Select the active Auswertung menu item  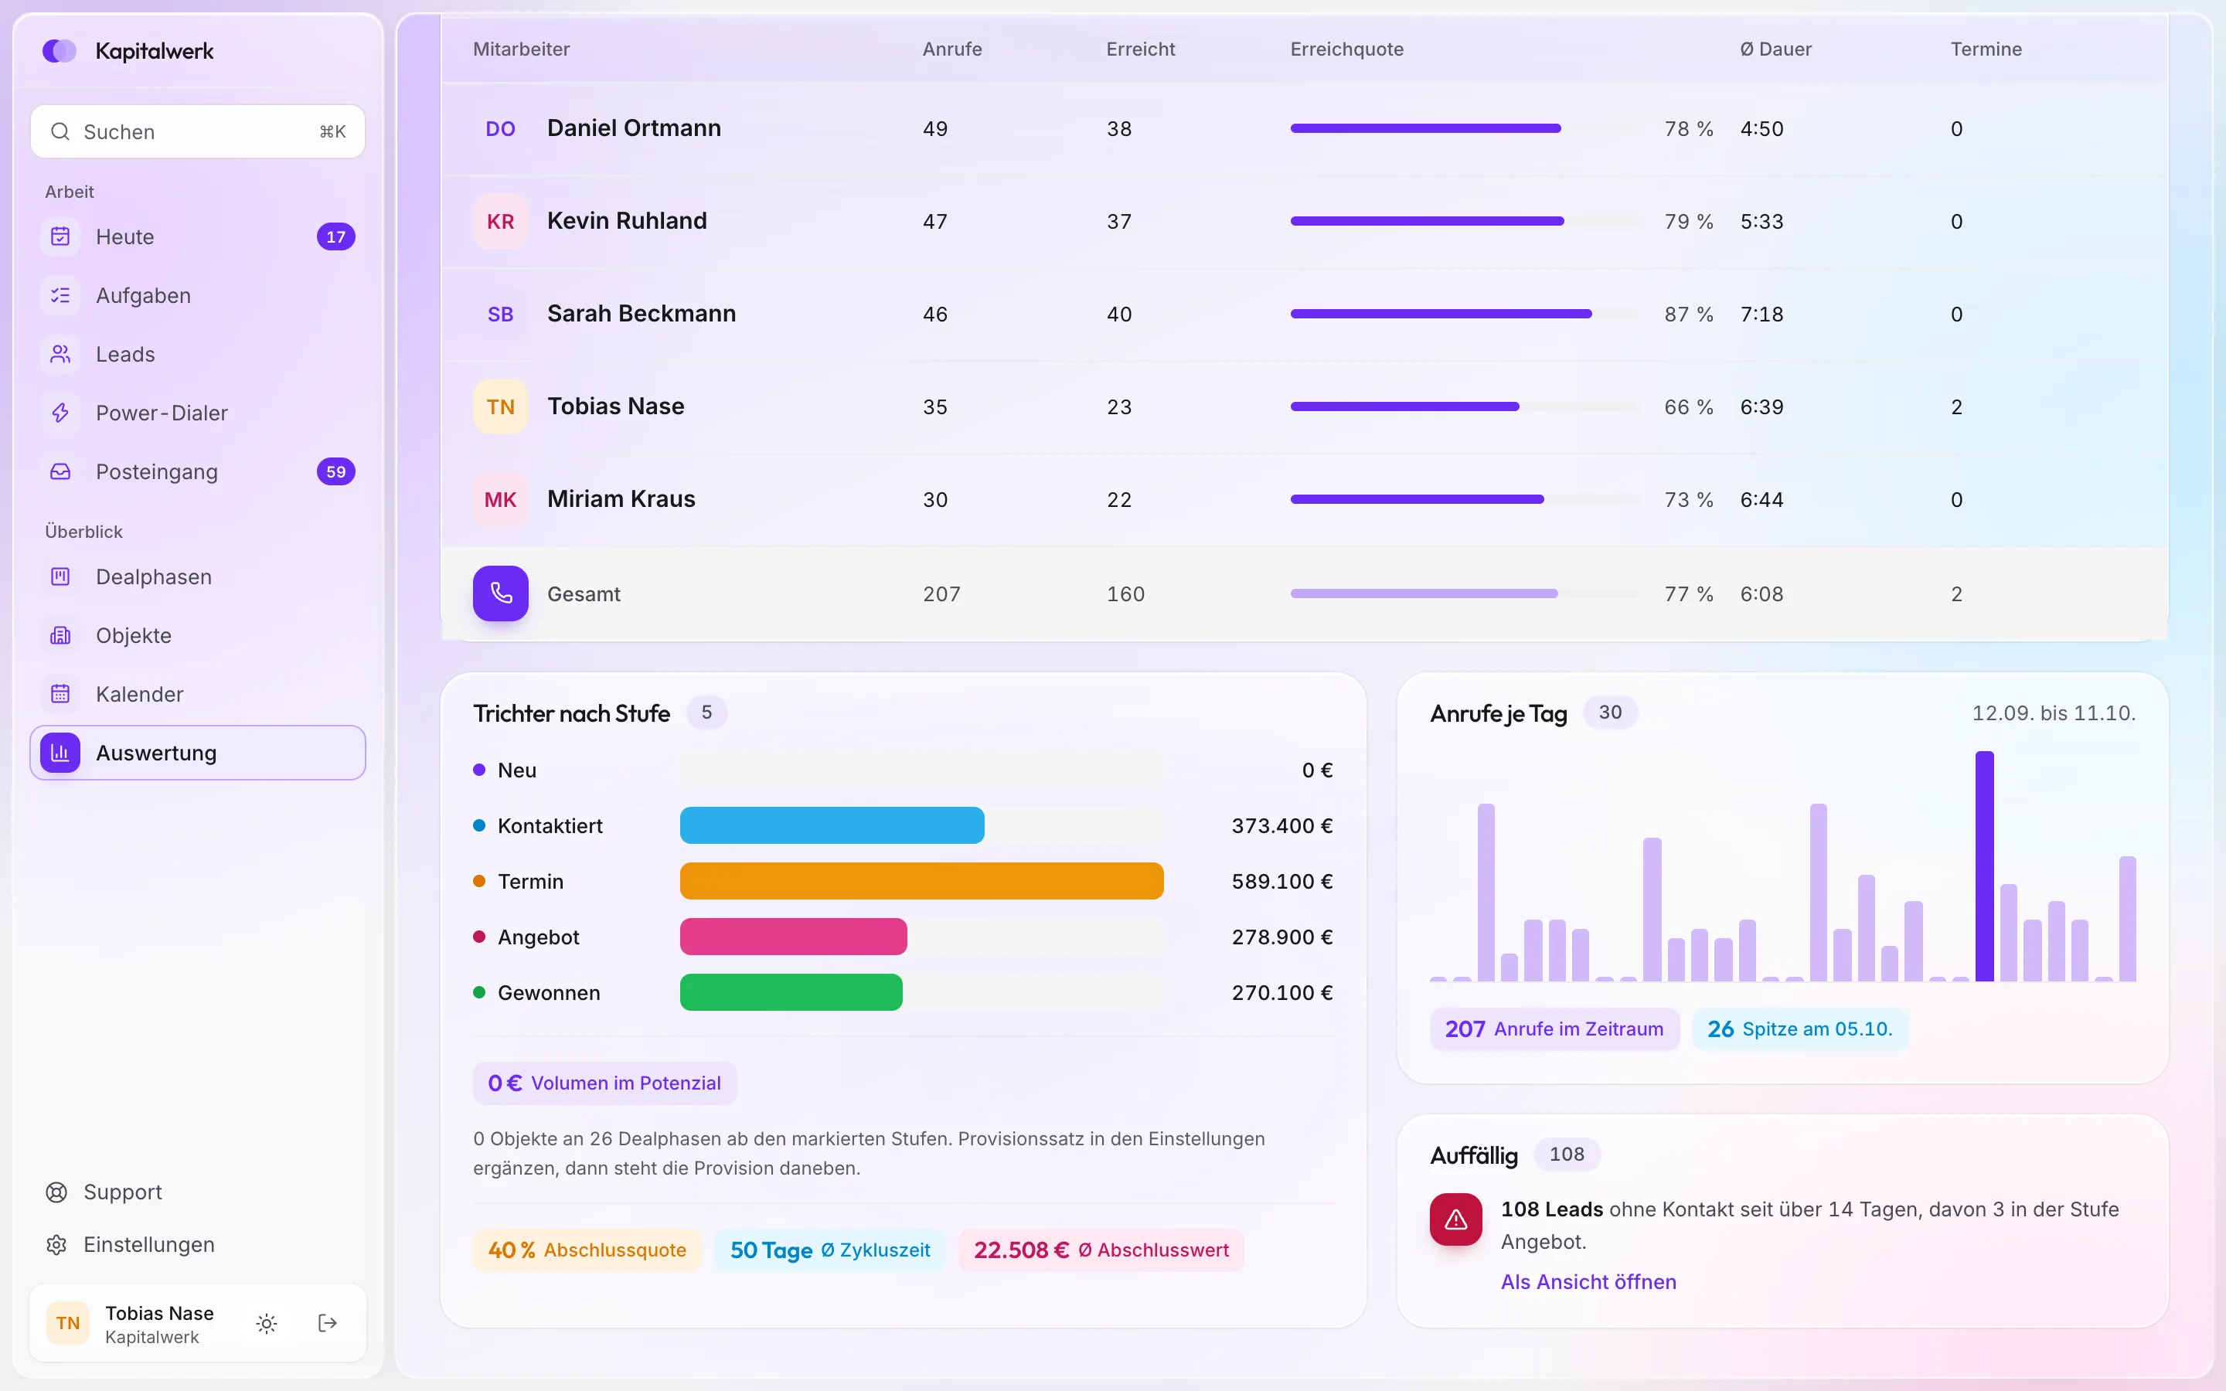click(198, 753)
